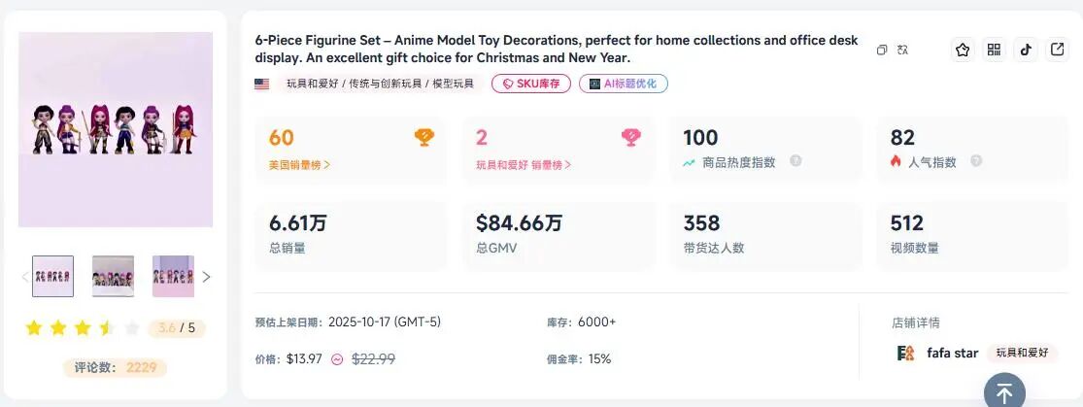
Task: Click the price trend icon next to $13.97
Action: (x=337, y=359)
